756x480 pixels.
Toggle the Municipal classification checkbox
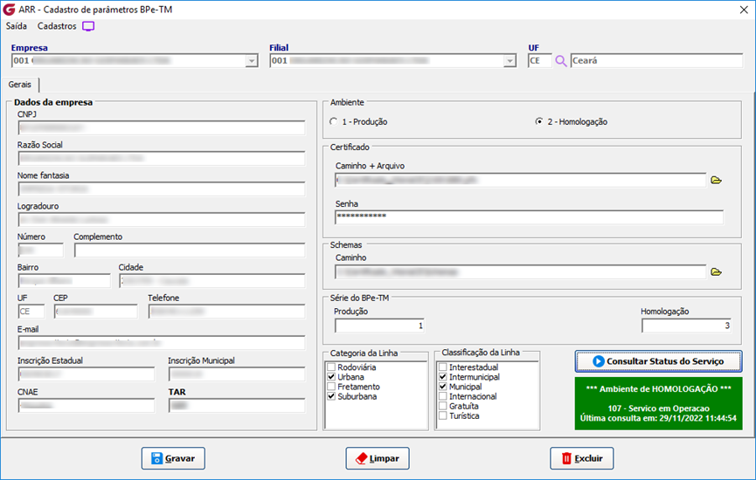pyautogui.click(x=443, y=387)
